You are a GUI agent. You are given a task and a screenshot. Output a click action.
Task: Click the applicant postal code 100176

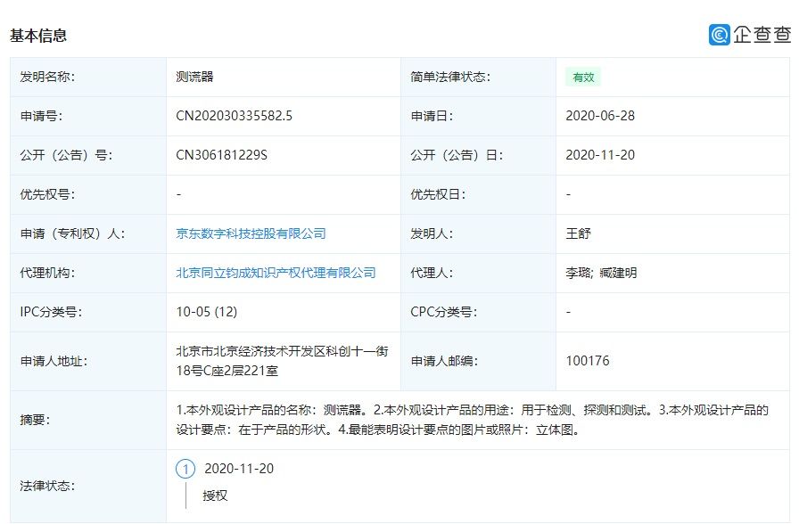589,360
